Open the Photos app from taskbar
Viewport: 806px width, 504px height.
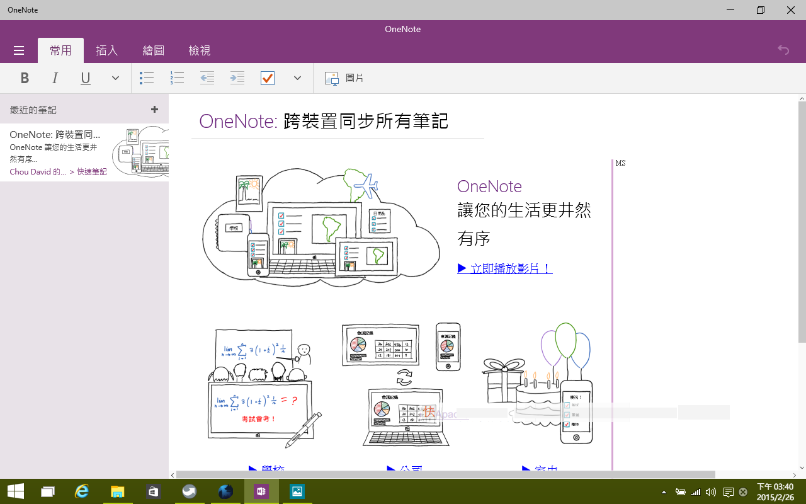pyautogui.click(x=297, y=491)
